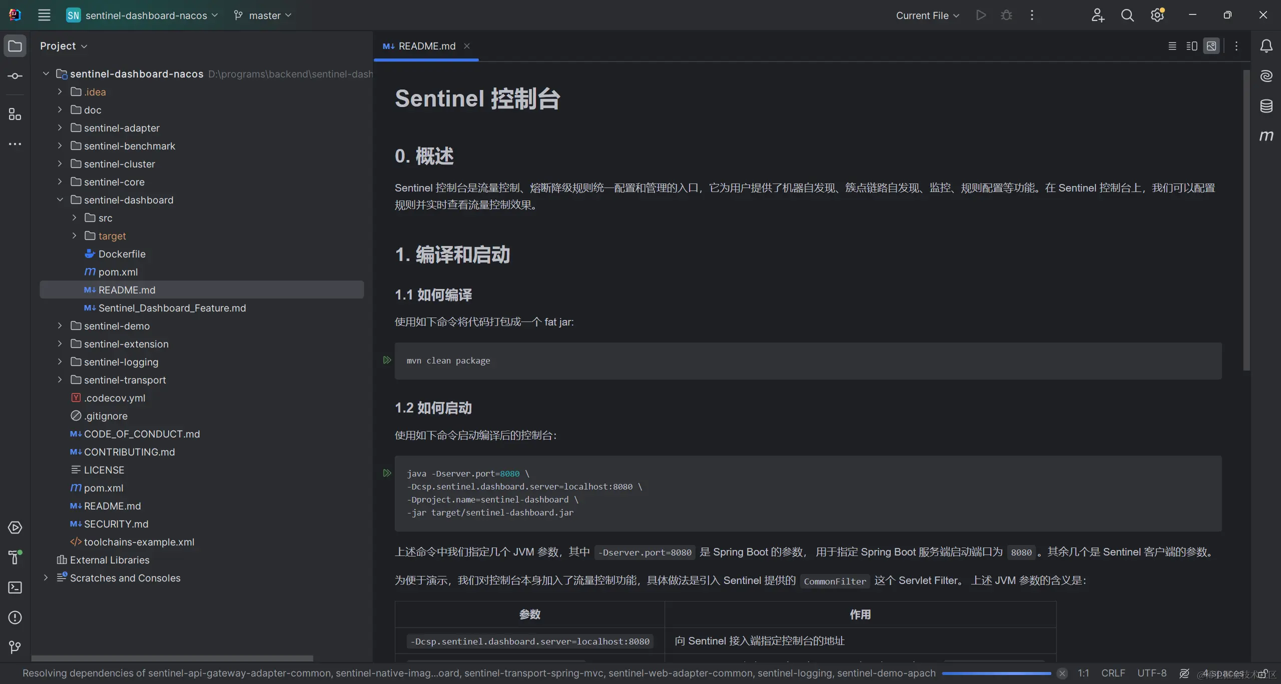This screenshot has height=684, width=1281.
Task: Click the UTF-8 encoding widget
Action: click(x=1152, y=673)
